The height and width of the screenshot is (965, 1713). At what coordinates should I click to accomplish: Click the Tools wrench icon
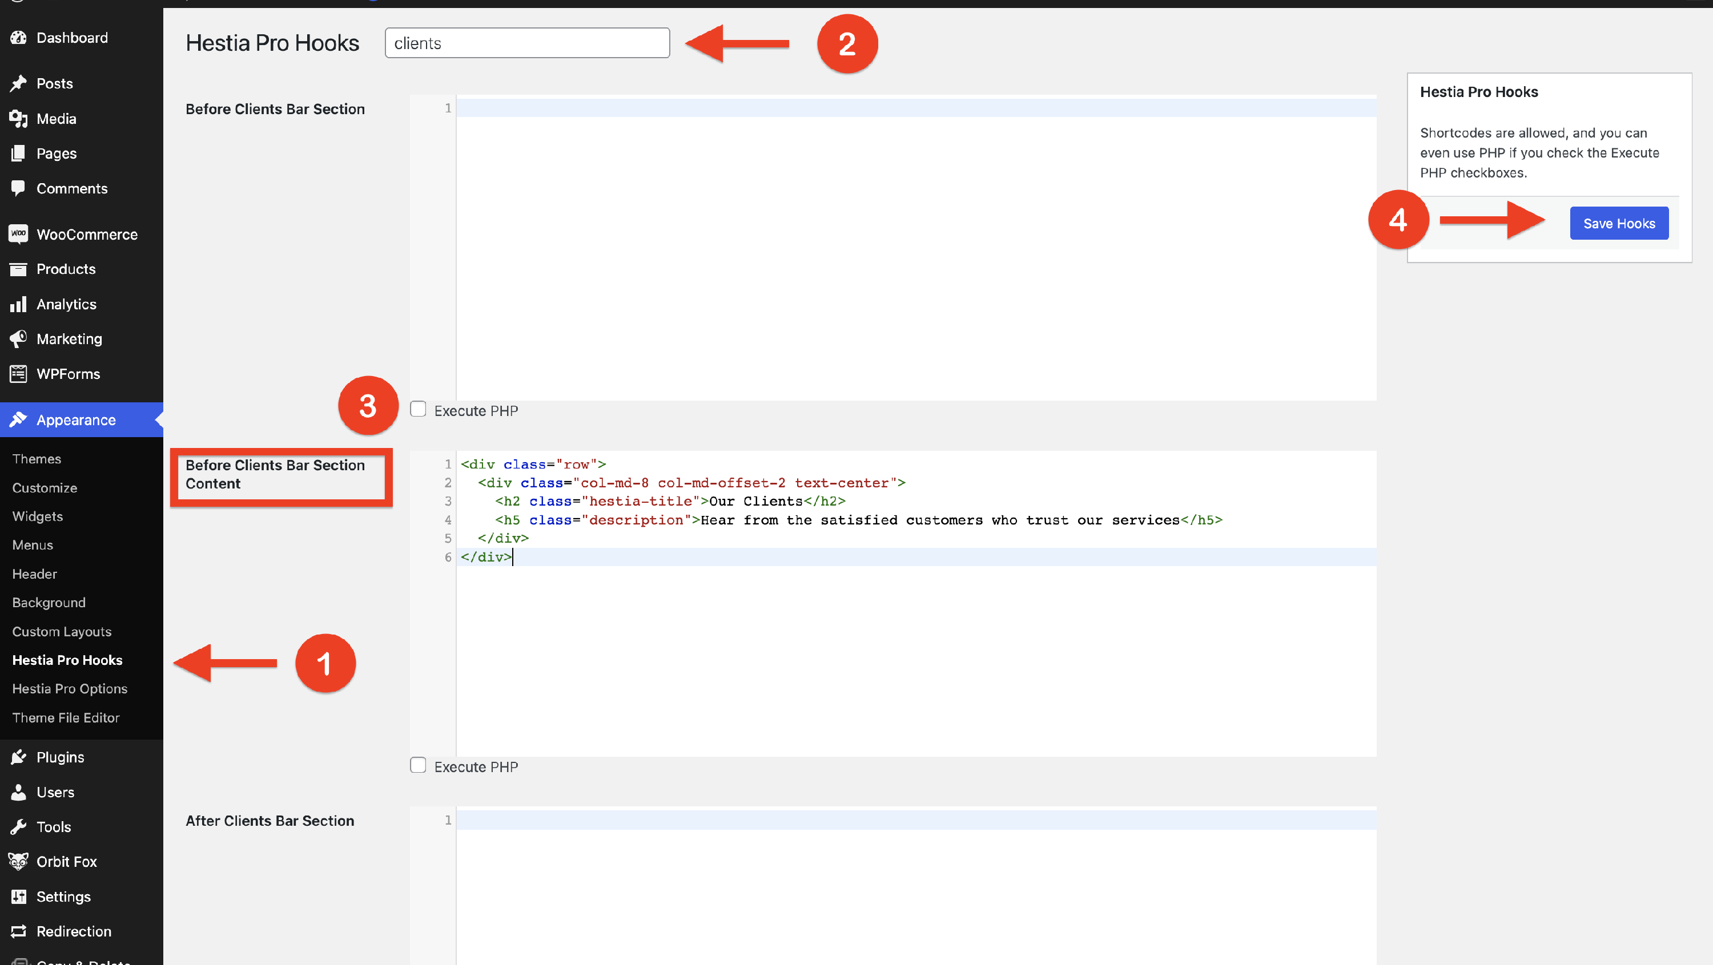pos(18,827)
